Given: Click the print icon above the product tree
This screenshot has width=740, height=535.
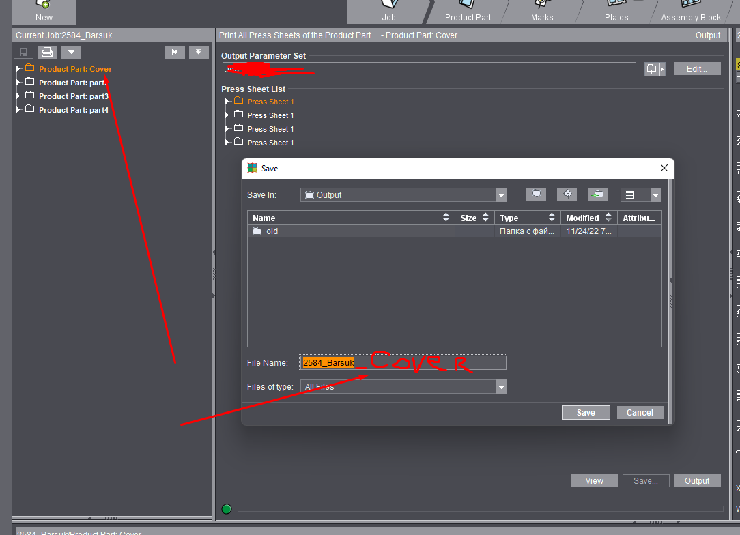Looking at the screenshot, I should tap(46, 52).
